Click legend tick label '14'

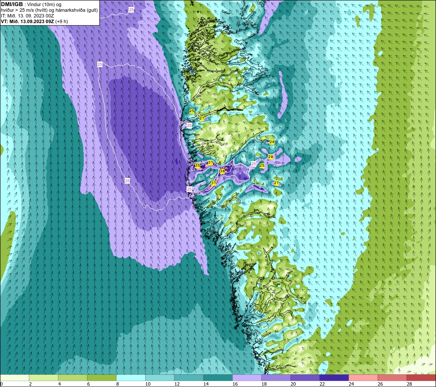206,384
